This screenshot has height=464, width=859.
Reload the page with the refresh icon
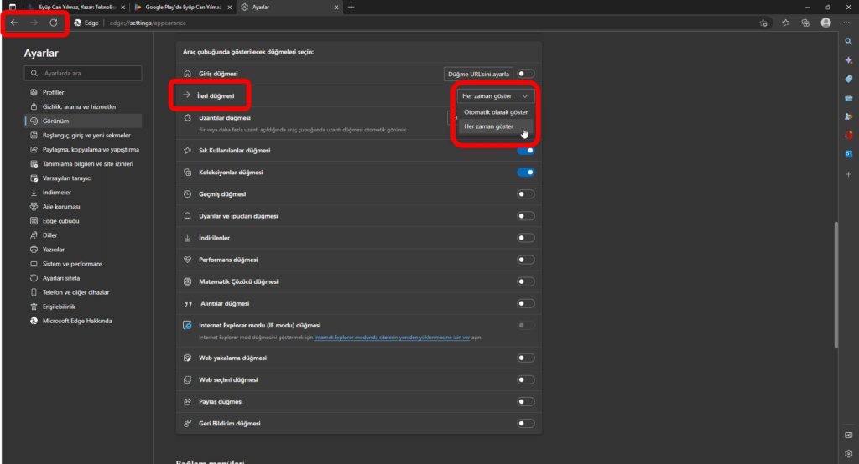pos(53,23)
